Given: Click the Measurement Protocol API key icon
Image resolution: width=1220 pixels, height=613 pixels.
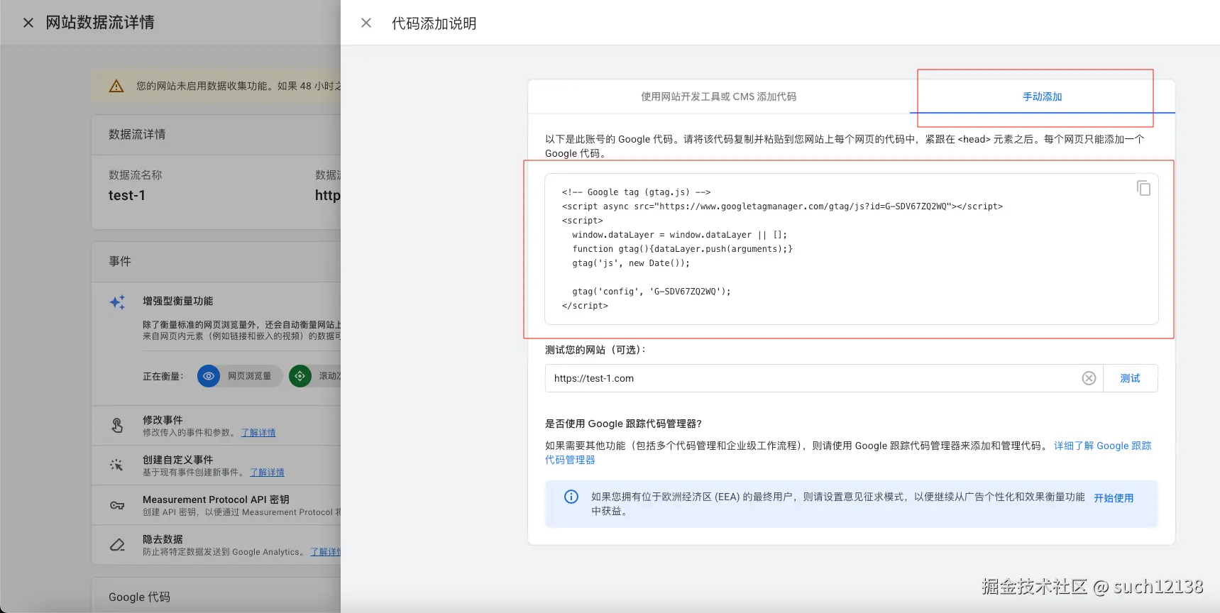Looking at the screenshot, I should point(117,505).
